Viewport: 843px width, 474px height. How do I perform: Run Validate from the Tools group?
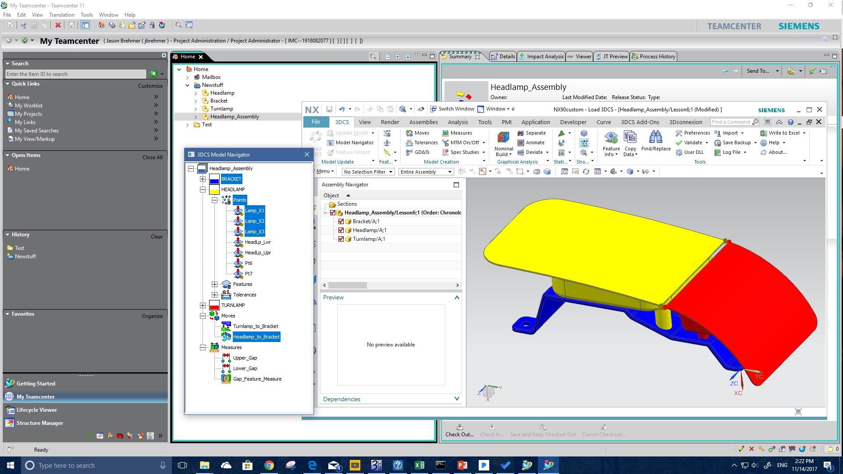(692, 143)
